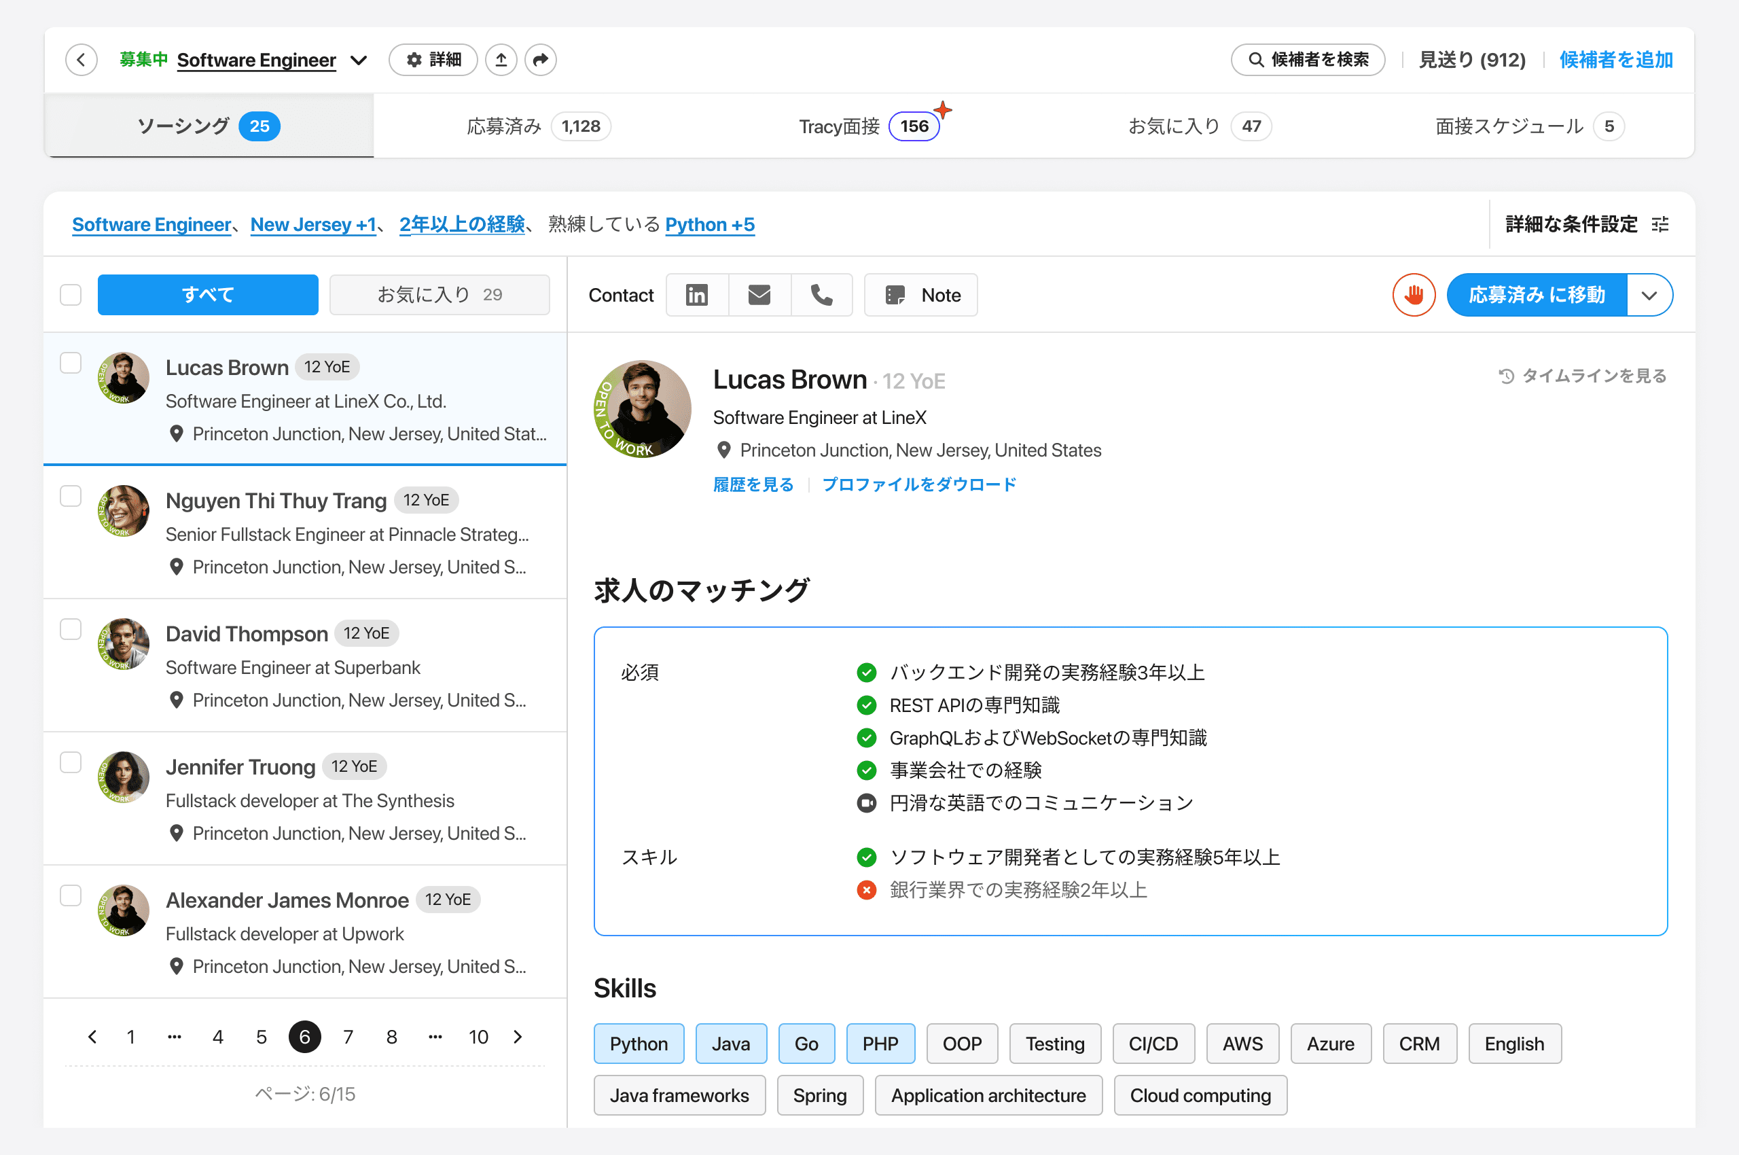Go to next page with right chevron
This screenshot has width=1739, height=1155.
[518, 1037]
